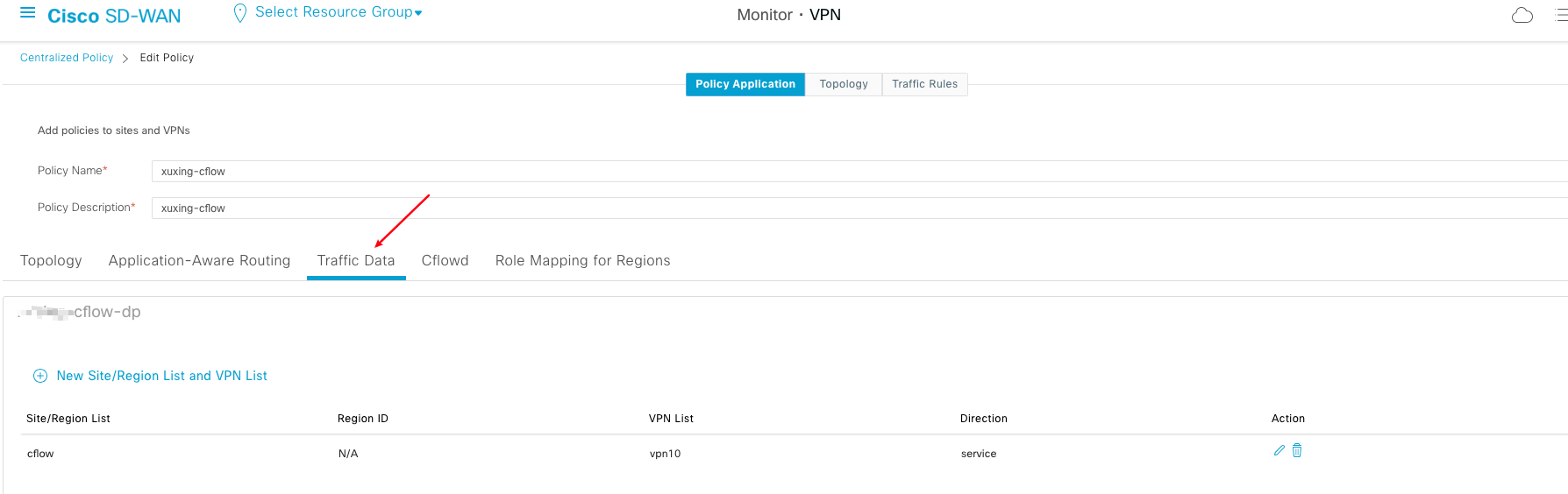The width and height of the screenshot is (1568, 494).
Task: Click the cloud status icon
Action: [x=1522, y=15]
